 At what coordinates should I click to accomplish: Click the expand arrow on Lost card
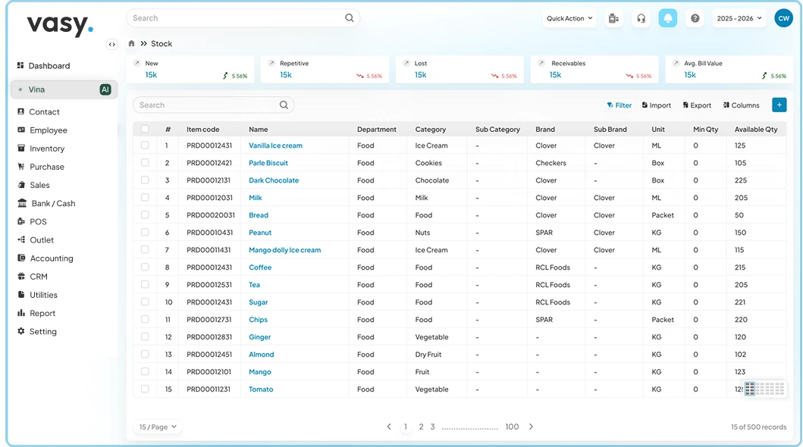tap(406, 63)
